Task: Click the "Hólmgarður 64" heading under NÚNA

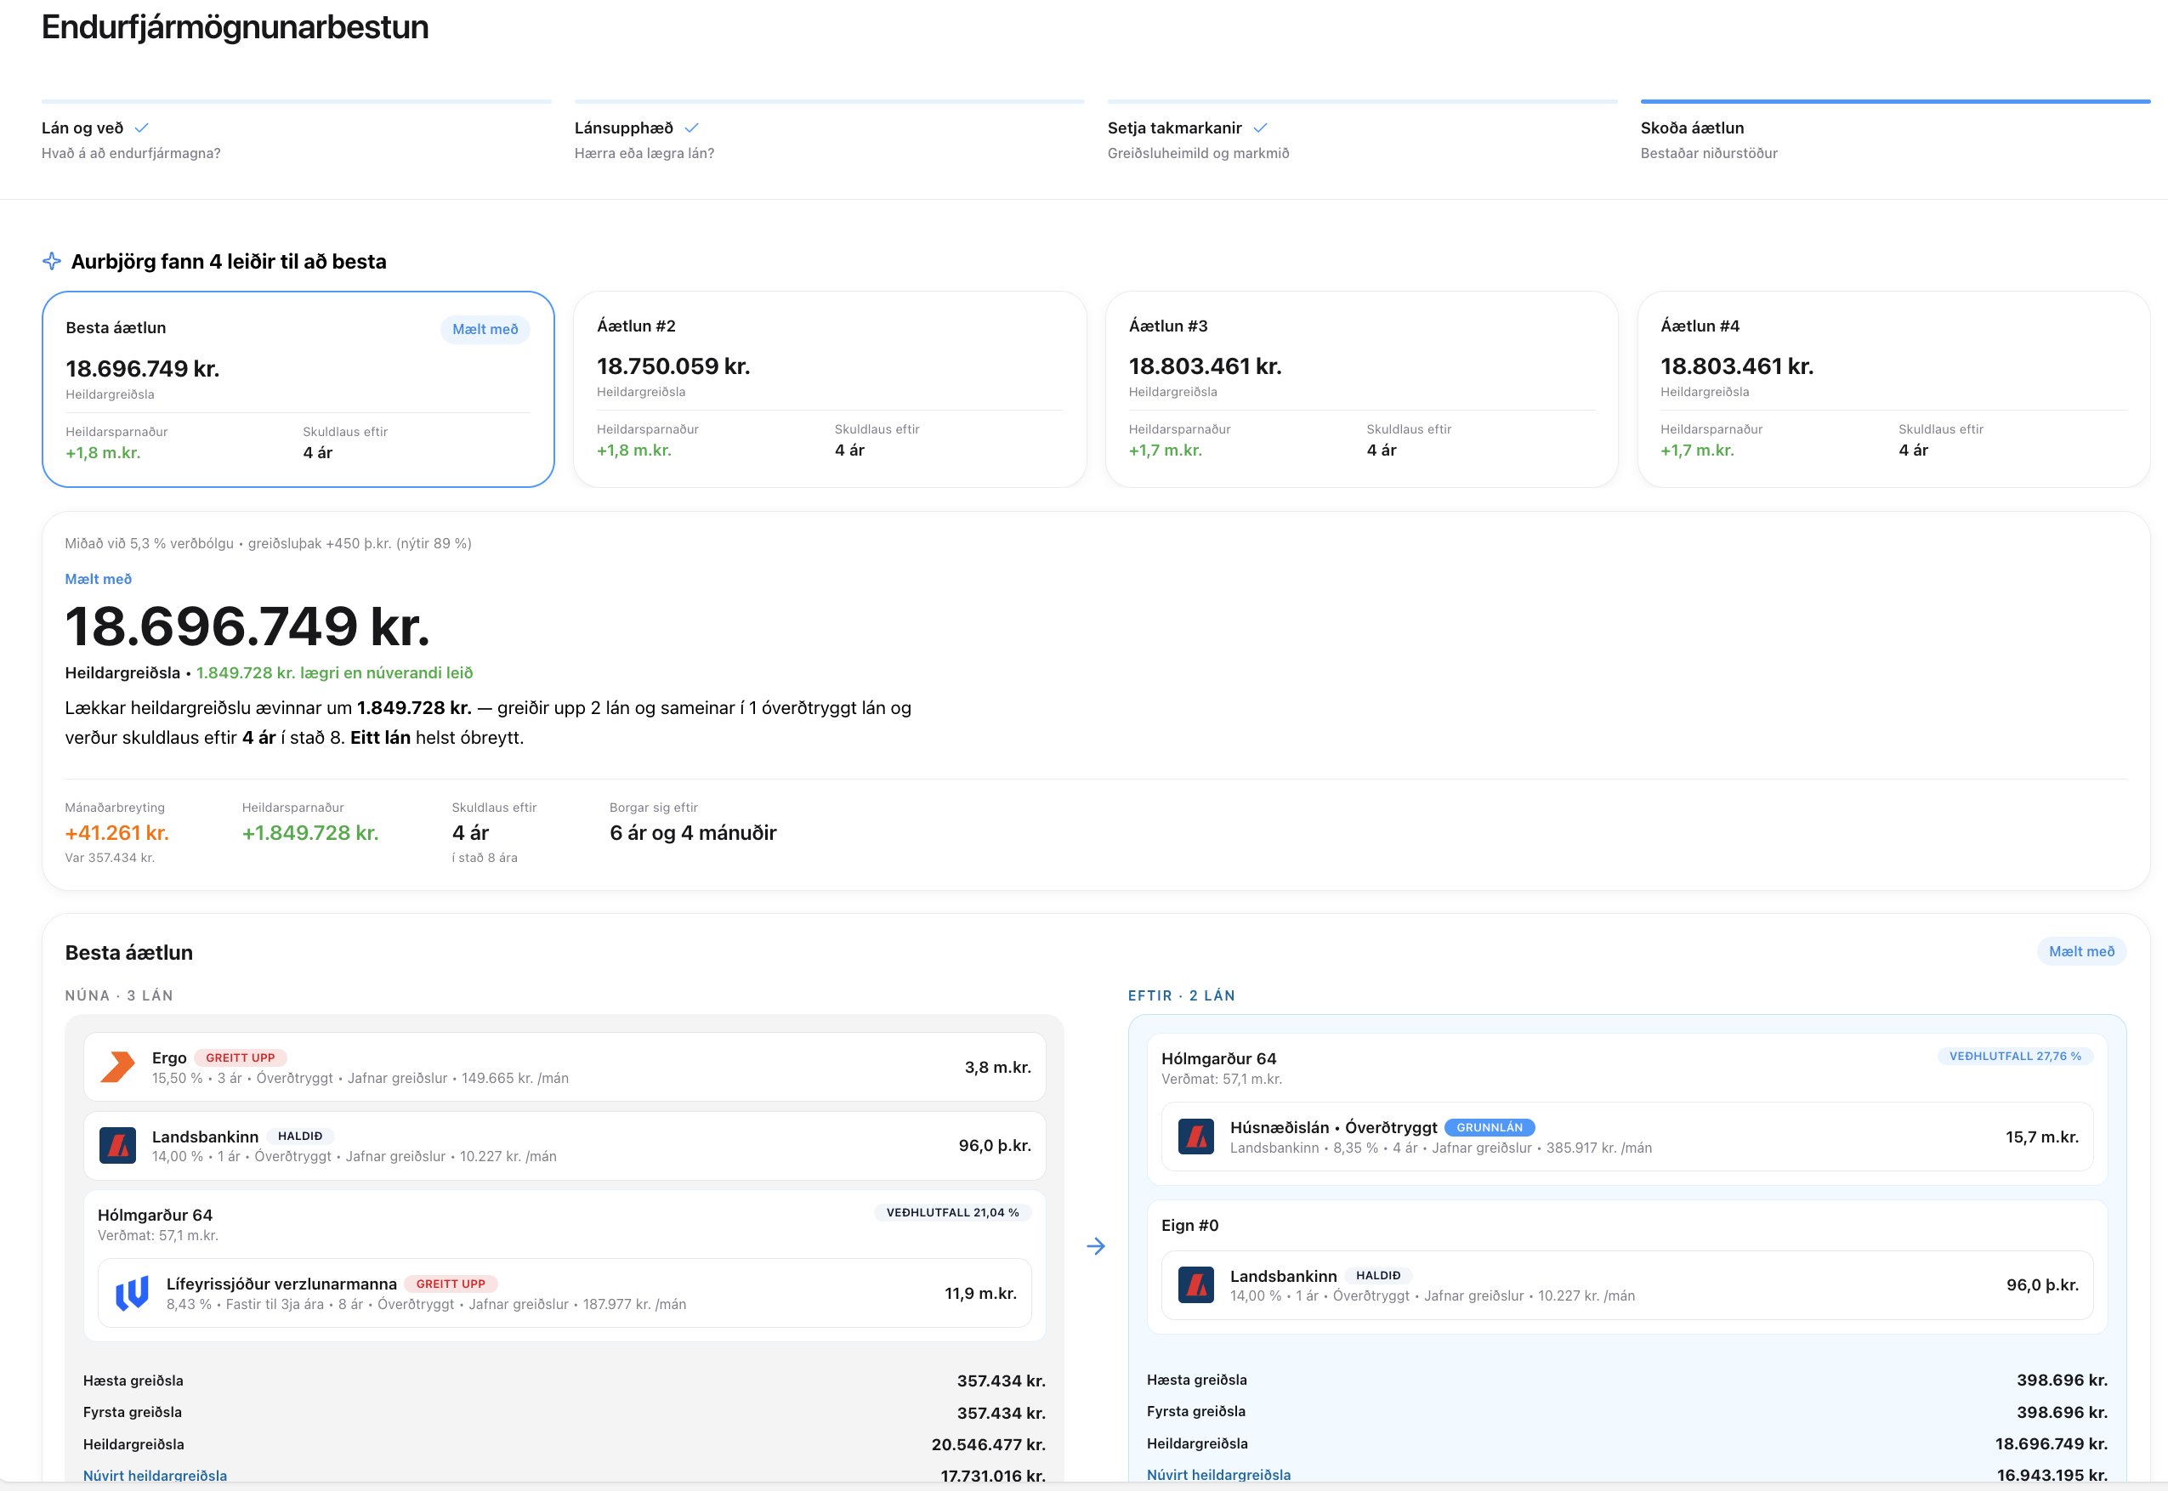Action: point(155,1216)
